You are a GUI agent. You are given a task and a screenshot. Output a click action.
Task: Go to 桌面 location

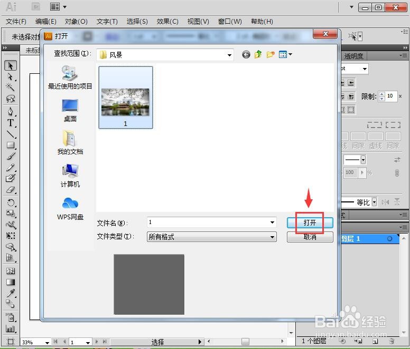click(x=70, y=111)
